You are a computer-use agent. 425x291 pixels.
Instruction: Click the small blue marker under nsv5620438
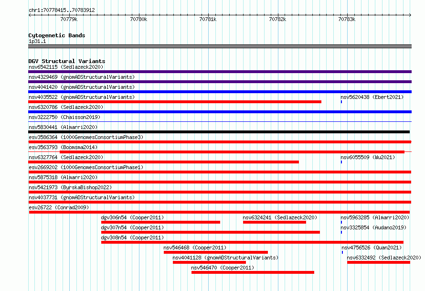tap(341, 102)
